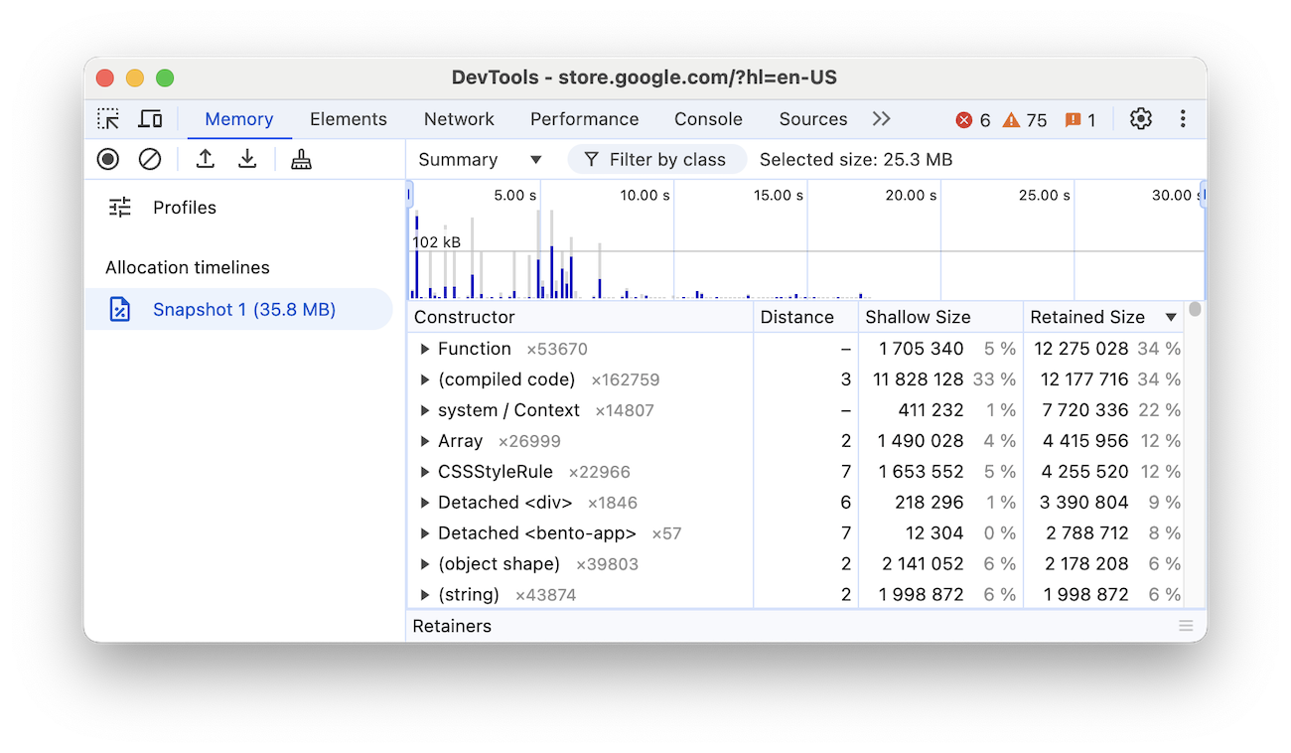Click the Filter by class field
Screen dimensions: 1291x753
click(656, 159)
